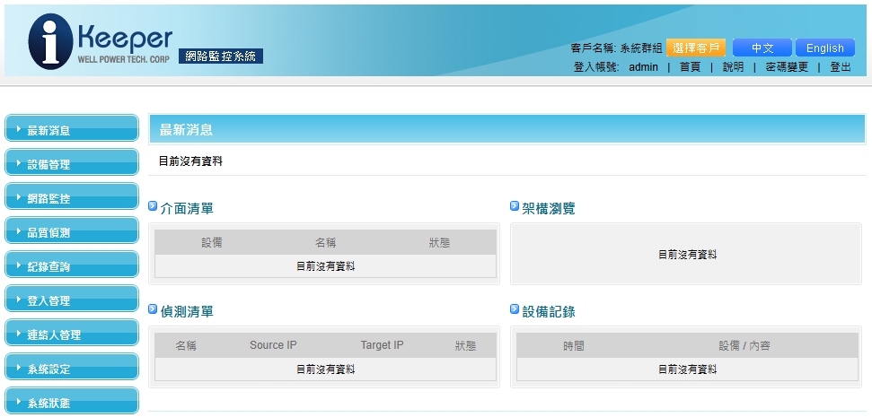Viewport: 872px width, 417px height.
Task: Open 系統狀態 in the sidebar
Action: pos(72,403)
